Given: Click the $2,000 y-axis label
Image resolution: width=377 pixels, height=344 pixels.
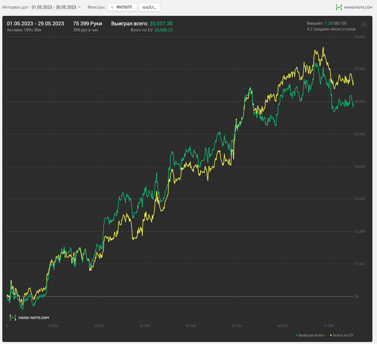Looking at the screenshot, I should point(360,231).
